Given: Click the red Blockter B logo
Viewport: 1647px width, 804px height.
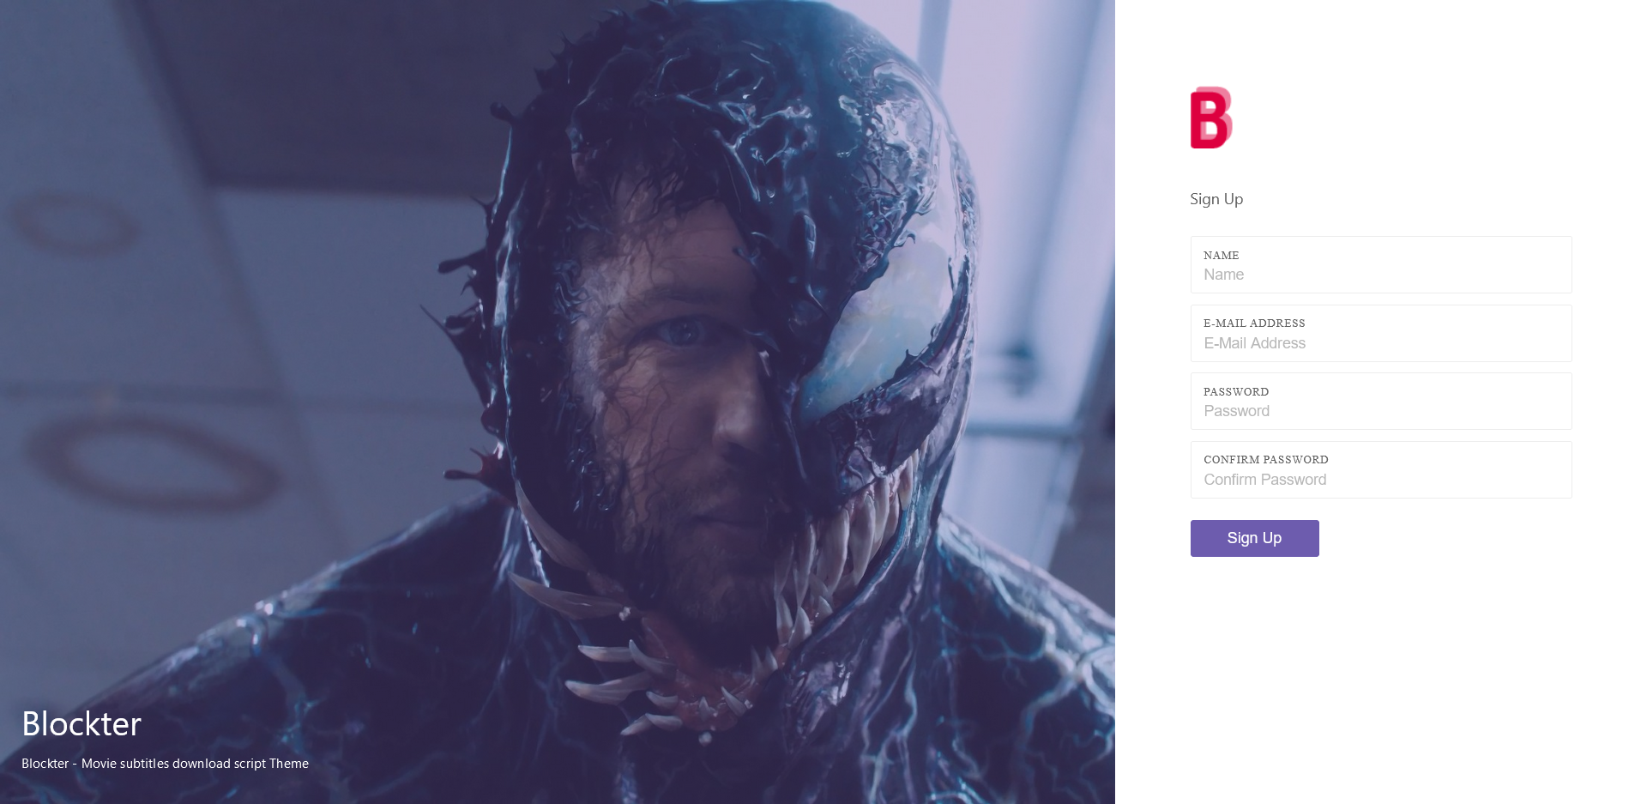Looking at the screenshot, I should point(1211,118).
